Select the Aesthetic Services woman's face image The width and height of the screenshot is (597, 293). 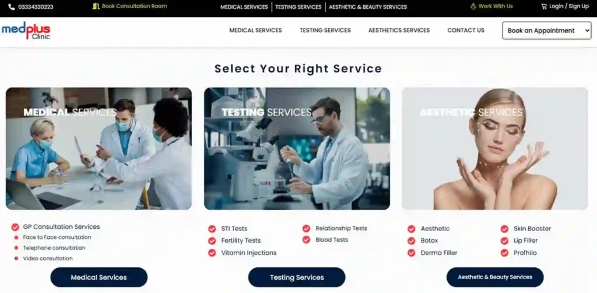tap(494, 149)
